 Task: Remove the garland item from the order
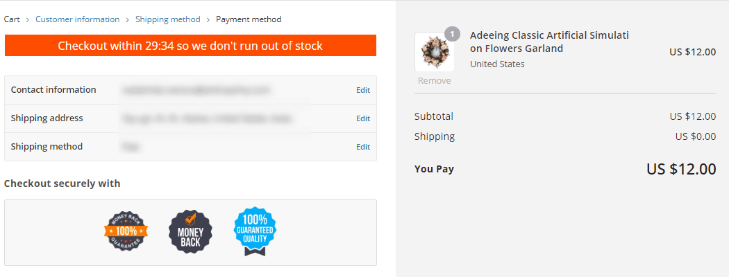(434, 81)
